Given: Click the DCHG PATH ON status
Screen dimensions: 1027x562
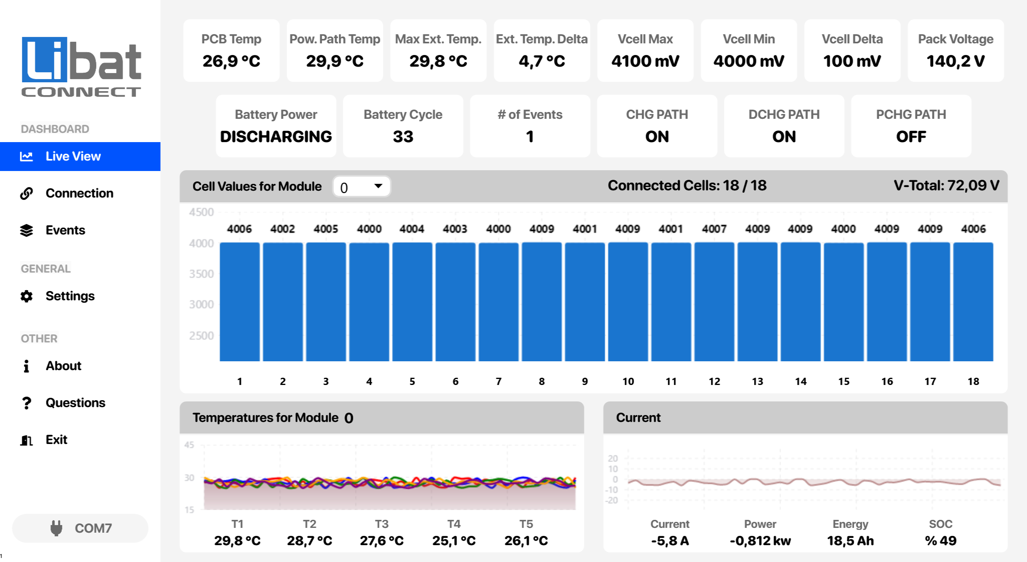Looking at the screenshot, I should tap(784, 137).
